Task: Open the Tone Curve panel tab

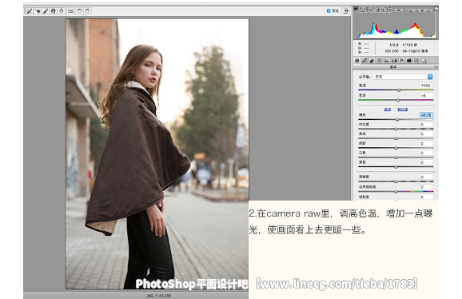Action: (x=364, y=61)
